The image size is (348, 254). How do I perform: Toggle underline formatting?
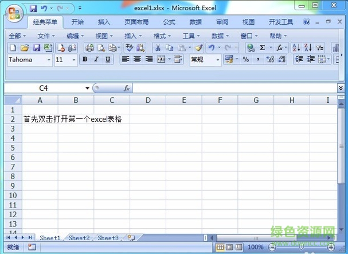point(108,59)
